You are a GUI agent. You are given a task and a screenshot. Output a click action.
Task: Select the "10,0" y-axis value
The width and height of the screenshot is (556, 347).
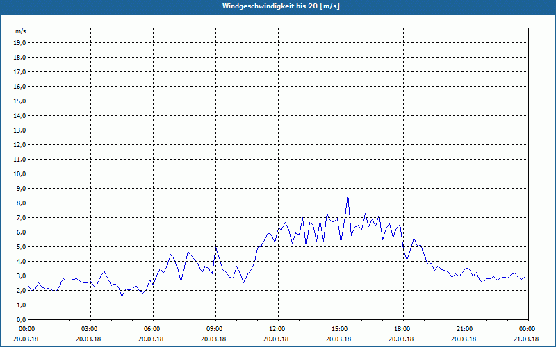(x=19, y=174)
